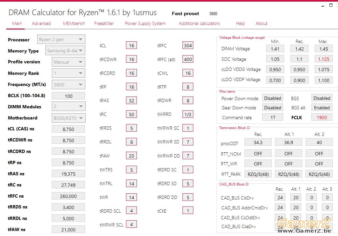Click the Fast preset label
This screenshot has width=338, height=236.
(x=185, y=13)
